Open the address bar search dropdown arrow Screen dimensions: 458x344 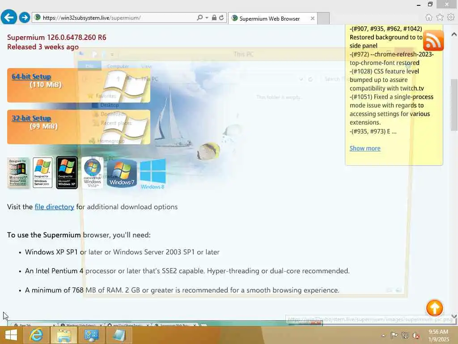(x=207, y=18)
